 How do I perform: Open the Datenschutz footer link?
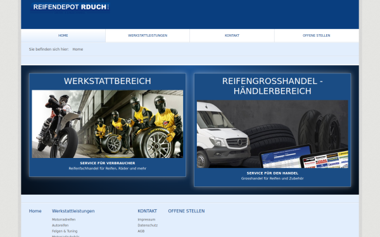pos(148,226)
